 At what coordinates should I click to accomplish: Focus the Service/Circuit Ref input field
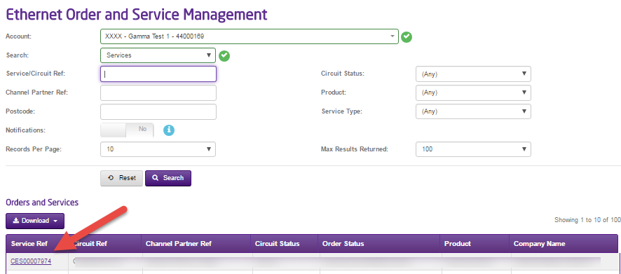point(158,74)
